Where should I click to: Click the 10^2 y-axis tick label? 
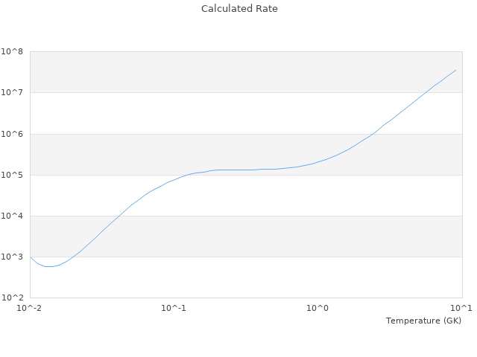[x=13, y=297]
